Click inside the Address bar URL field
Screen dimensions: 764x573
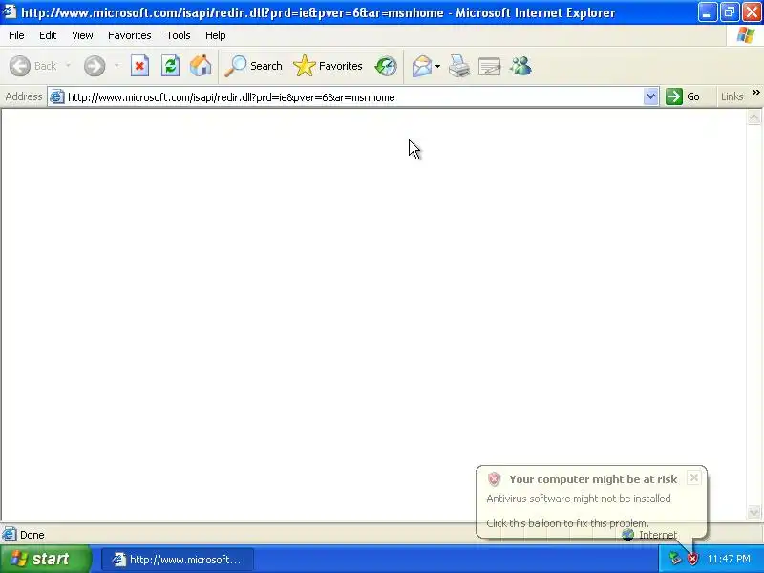pyautogui.click(x=353, y=97)
